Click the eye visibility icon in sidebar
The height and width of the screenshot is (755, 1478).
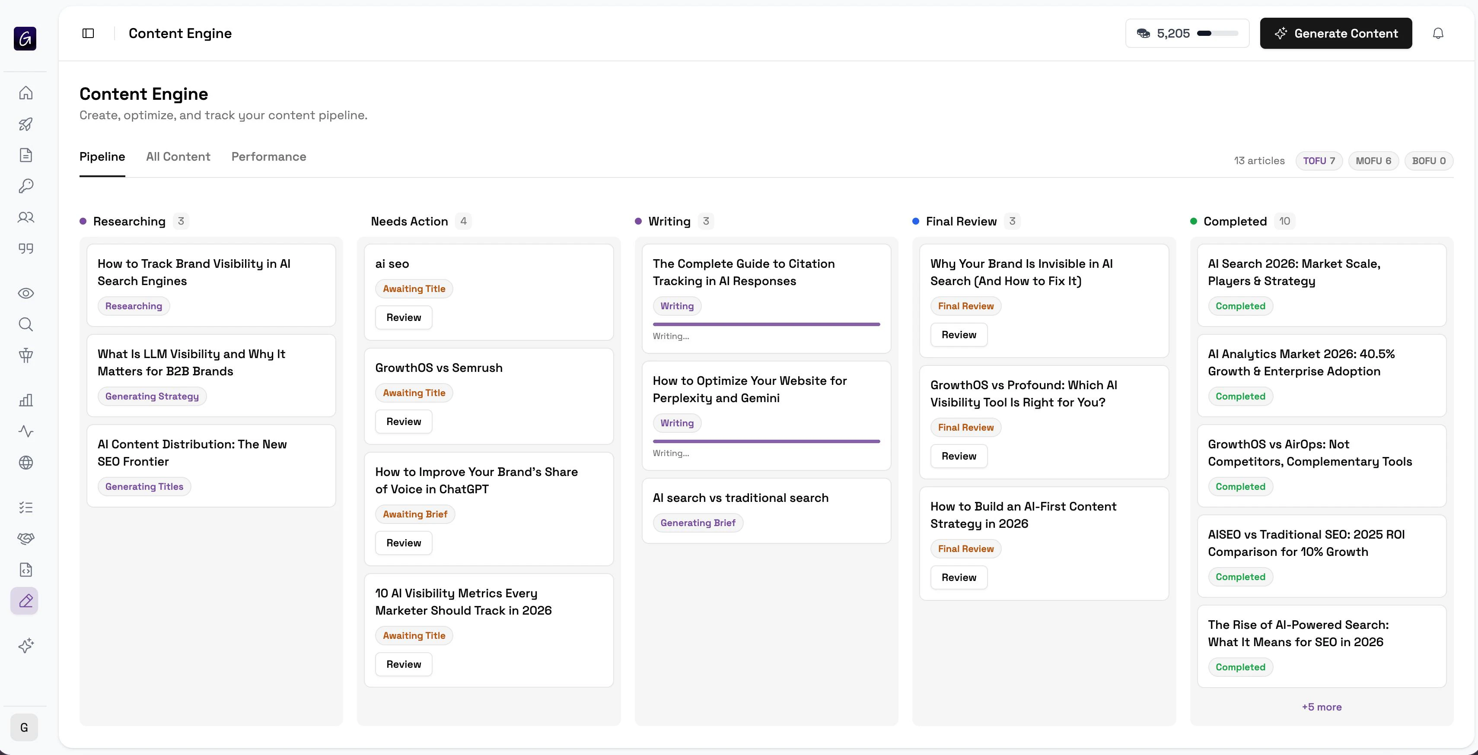click(26, 294)
